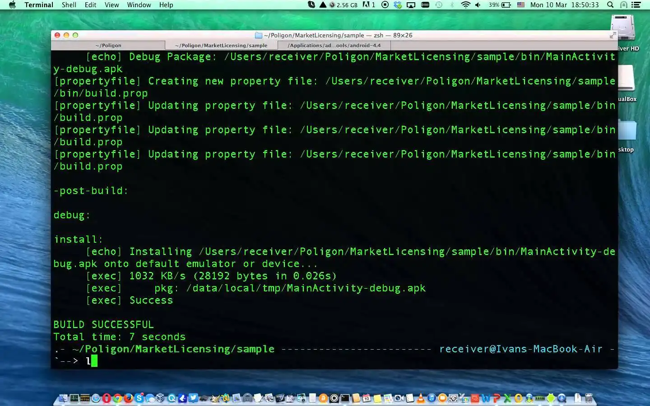Open the Window menu
The height and width of the screenshot is (406, 650).
139,5
